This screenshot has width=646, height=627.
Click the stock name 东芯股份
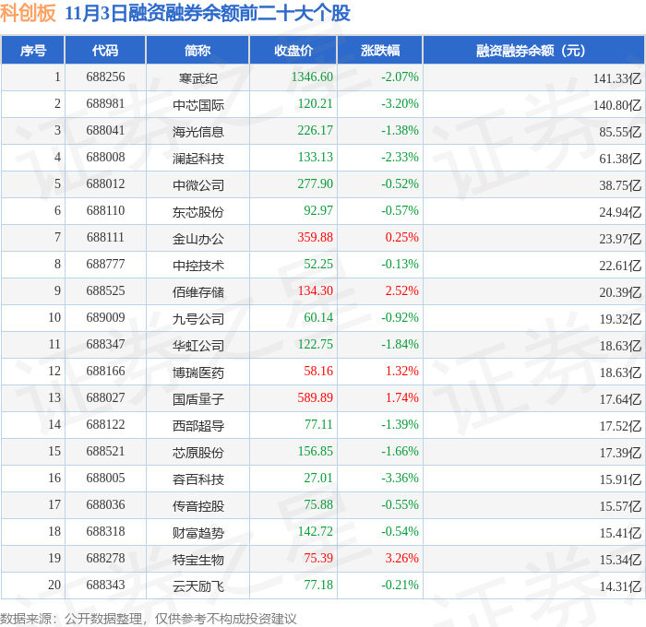tap(198, 212)
